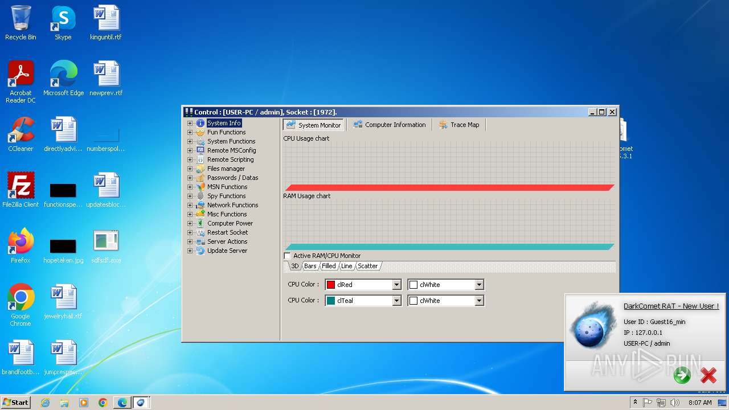729x410 pixels.
Task: Select the System Functions gear icon
Action: [200, 141]
